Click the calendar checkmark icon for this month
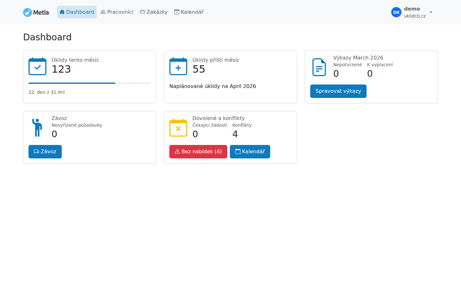Image resolution: width=461 pixels, height=288 pixels. [x=37, y=67]
